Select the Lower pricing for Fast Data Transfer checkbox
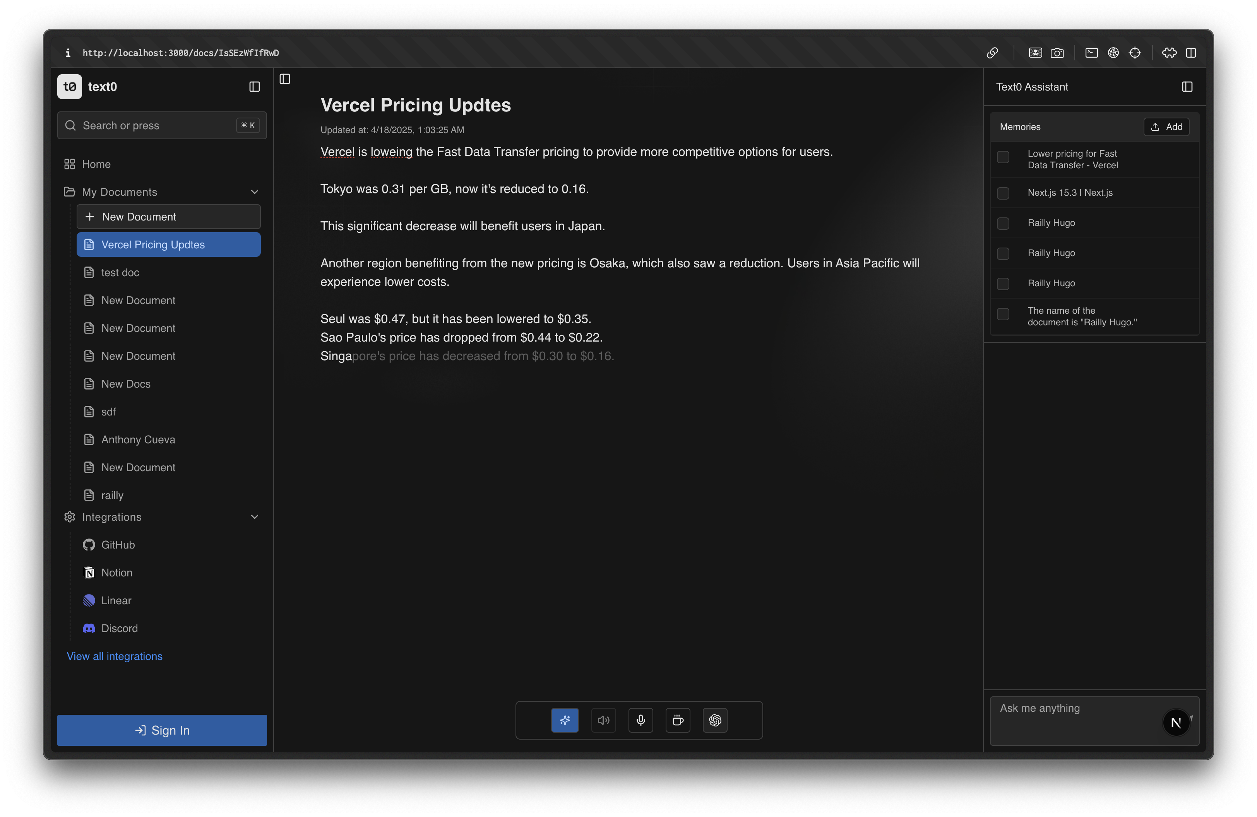1257x817 pixels. pyautogui.click(x=1002, y=157)
